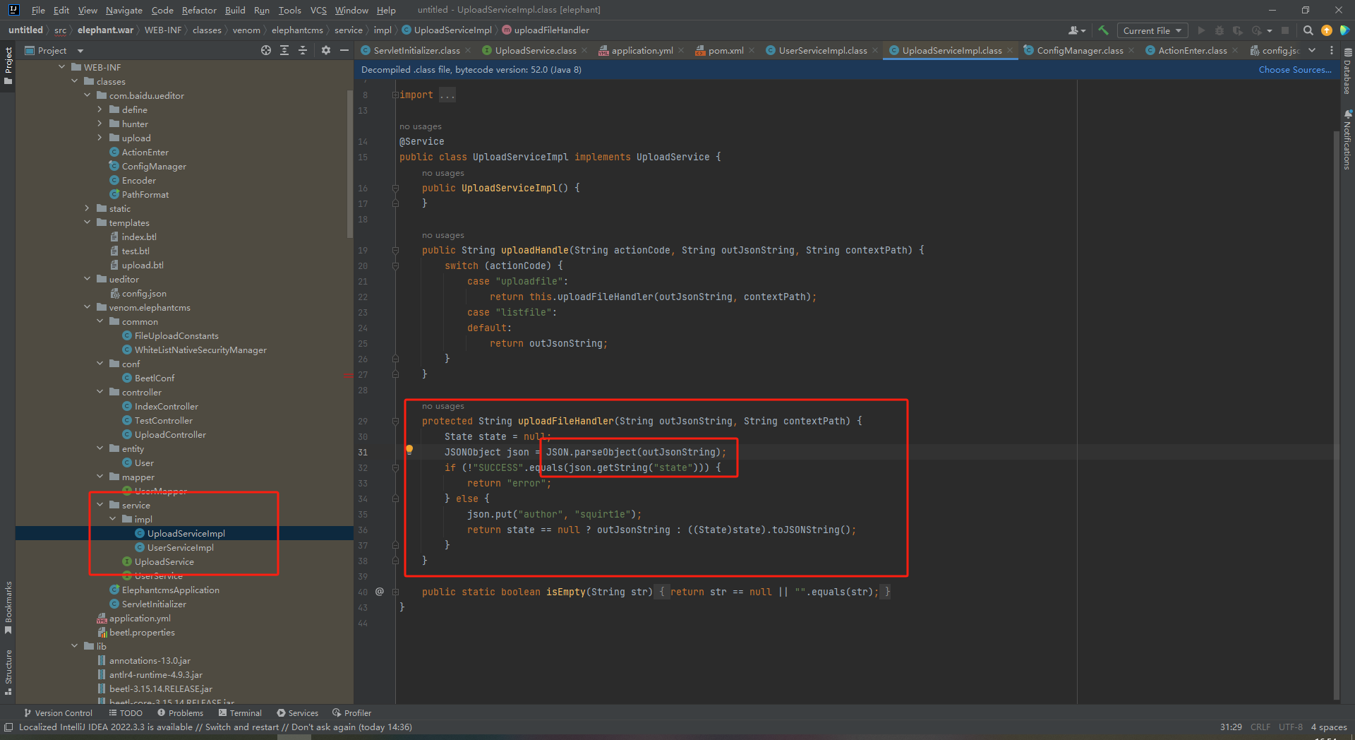Collapse the templates folder in tree
Screen dimensions: 1355x740
coord(88,222)
